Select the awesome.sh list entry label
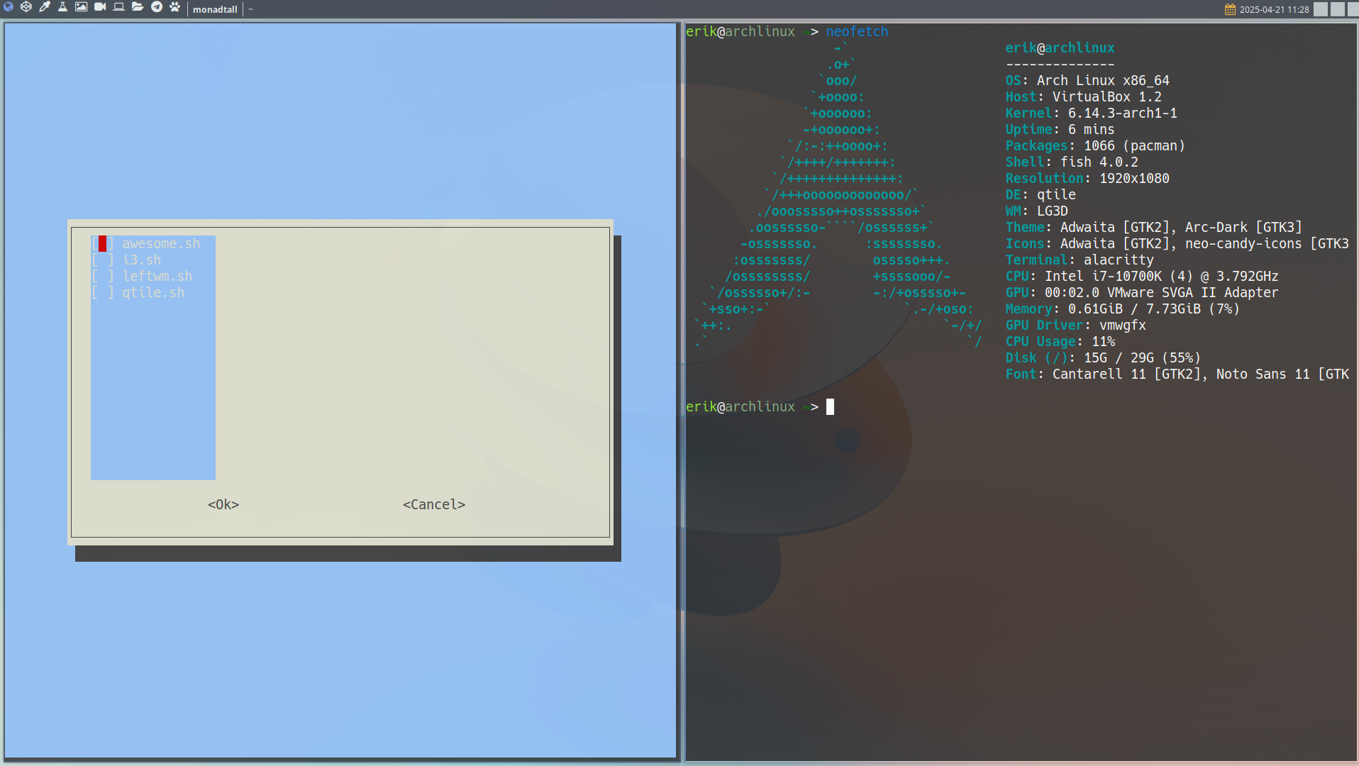Viewport: 1359px width, 766px height. point(161,244)
